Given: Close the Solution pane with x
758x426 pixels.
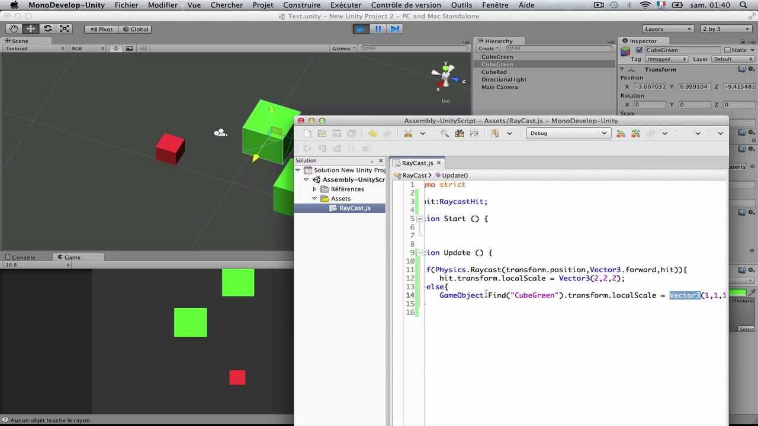Looking at the screenshot, I should coord(381,161).
